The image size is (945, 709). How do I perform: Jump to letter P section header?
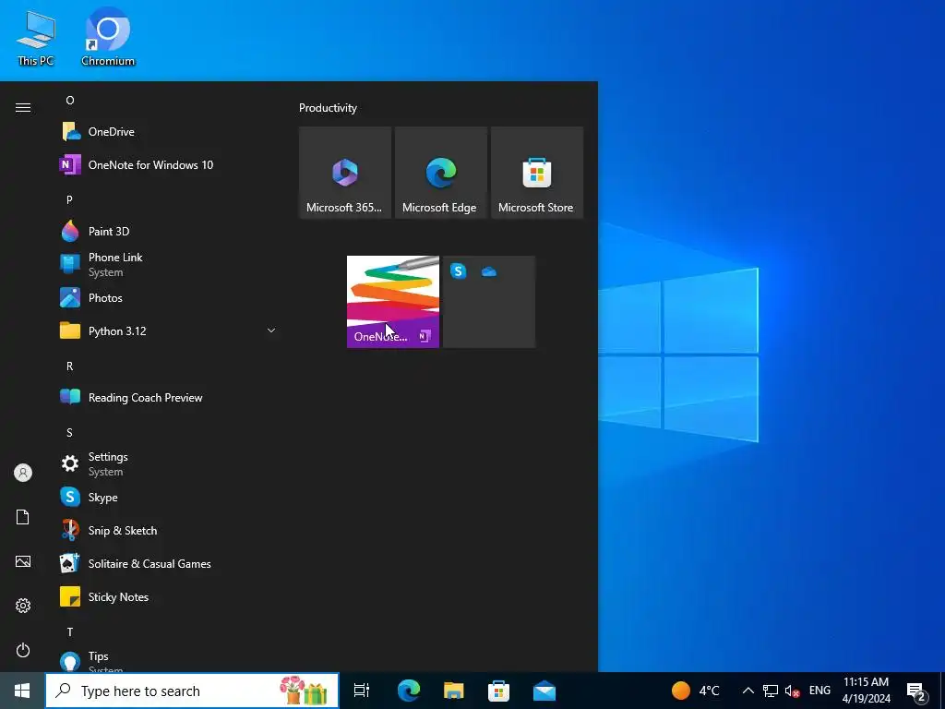click(x=69, y=199)
